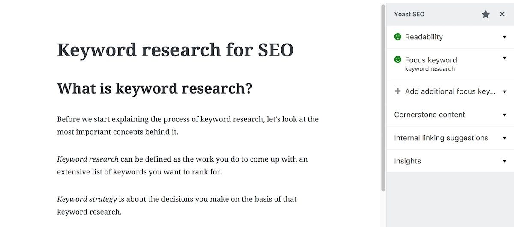Expand the Cornerstone content arrow
This screenshot has height=227, width=514.
(x=505, y=115)
